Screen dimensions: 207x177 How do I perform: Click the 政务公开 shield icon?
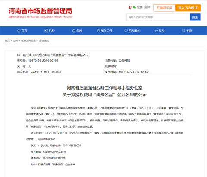98,31
